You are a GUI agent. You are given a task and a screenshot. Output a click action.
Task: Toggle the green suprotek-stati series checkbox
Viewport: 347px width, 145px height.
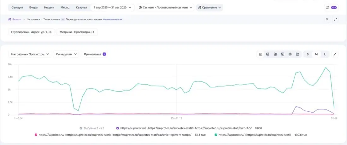(216, 135)
